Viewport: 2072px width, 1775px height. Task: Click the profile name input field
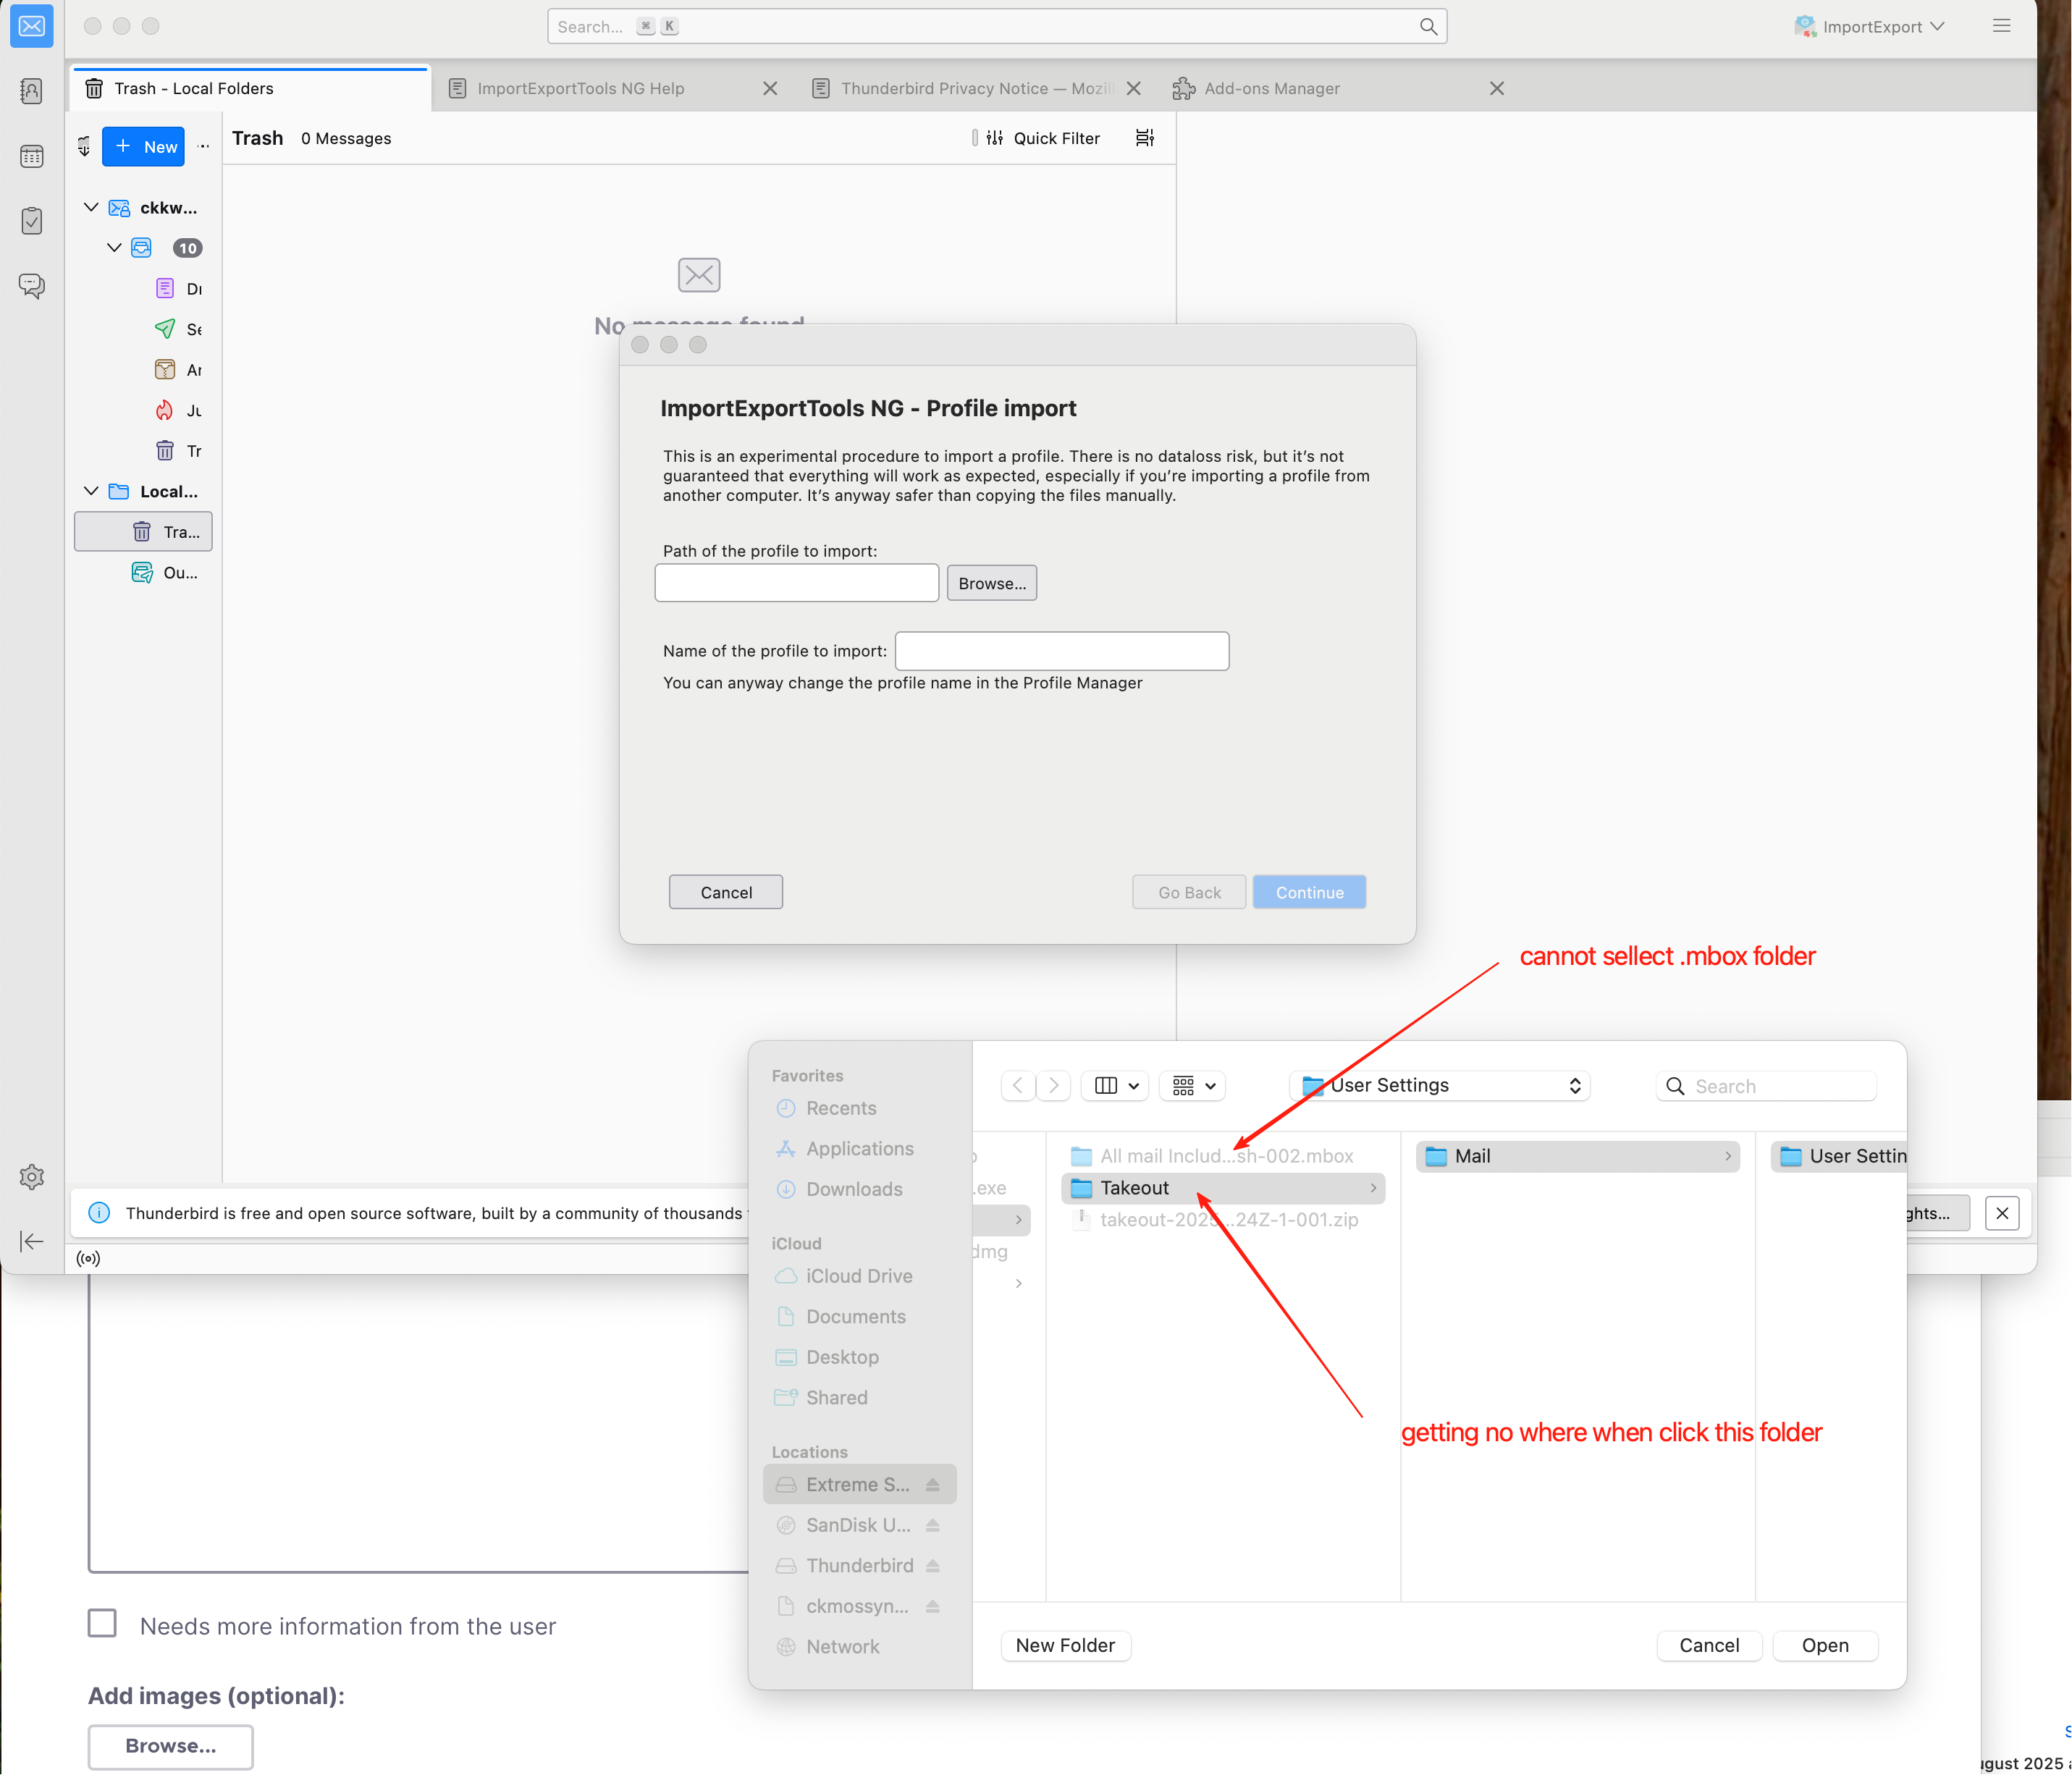(1061, 651)
